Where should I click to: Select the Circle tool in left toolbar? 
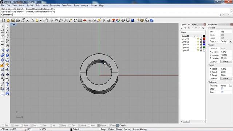[x=7, y=36]
